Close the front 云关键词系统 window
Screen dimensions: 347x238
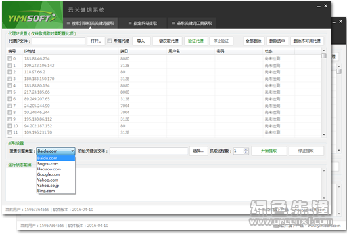(325, 6)
